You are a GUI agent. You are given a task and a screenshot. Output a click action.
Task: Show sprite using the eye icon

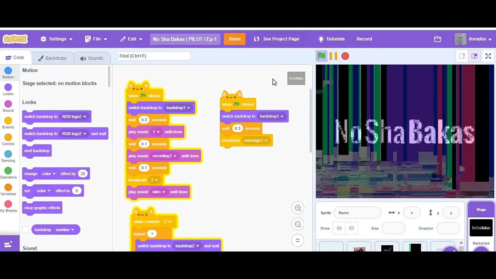339,228
